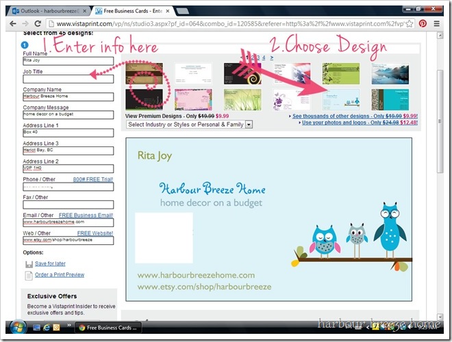Click the Company Name field
Viewport: 452px width, 342px height.
coord(68,96)
